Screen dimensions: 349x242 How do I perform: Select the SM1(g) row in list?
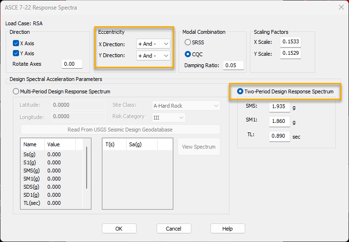[x=51, y=179]
